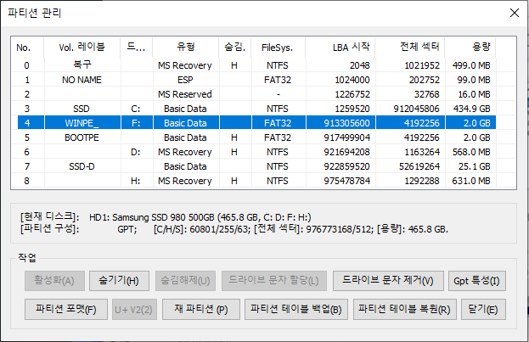The image size is (529, 342).
Task: Click the 드... column header
Action: coord(137,48)
